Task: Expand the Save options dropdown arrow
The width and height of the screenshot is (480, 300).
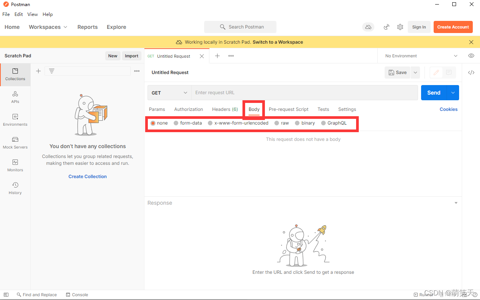Action: (415, 73)
